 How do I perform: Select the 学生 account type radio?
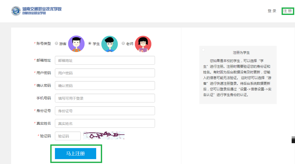(x=90, y=44)
